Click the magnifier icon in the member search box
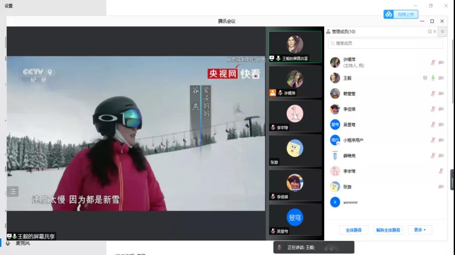 point(333,43)
